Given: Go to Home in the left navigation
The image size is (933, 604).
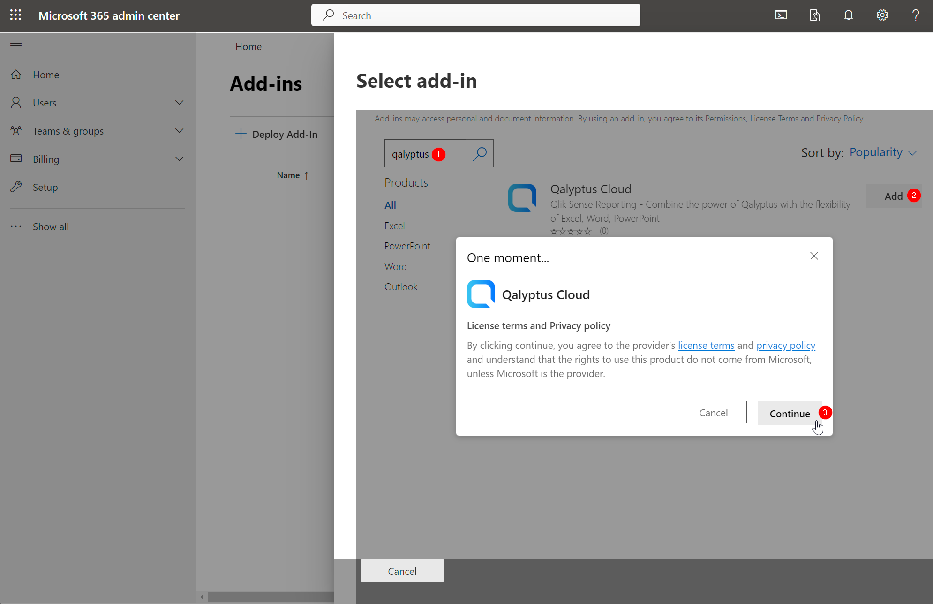Looking at the screenshot, I should pyautogui.click(x=45, y=75).
